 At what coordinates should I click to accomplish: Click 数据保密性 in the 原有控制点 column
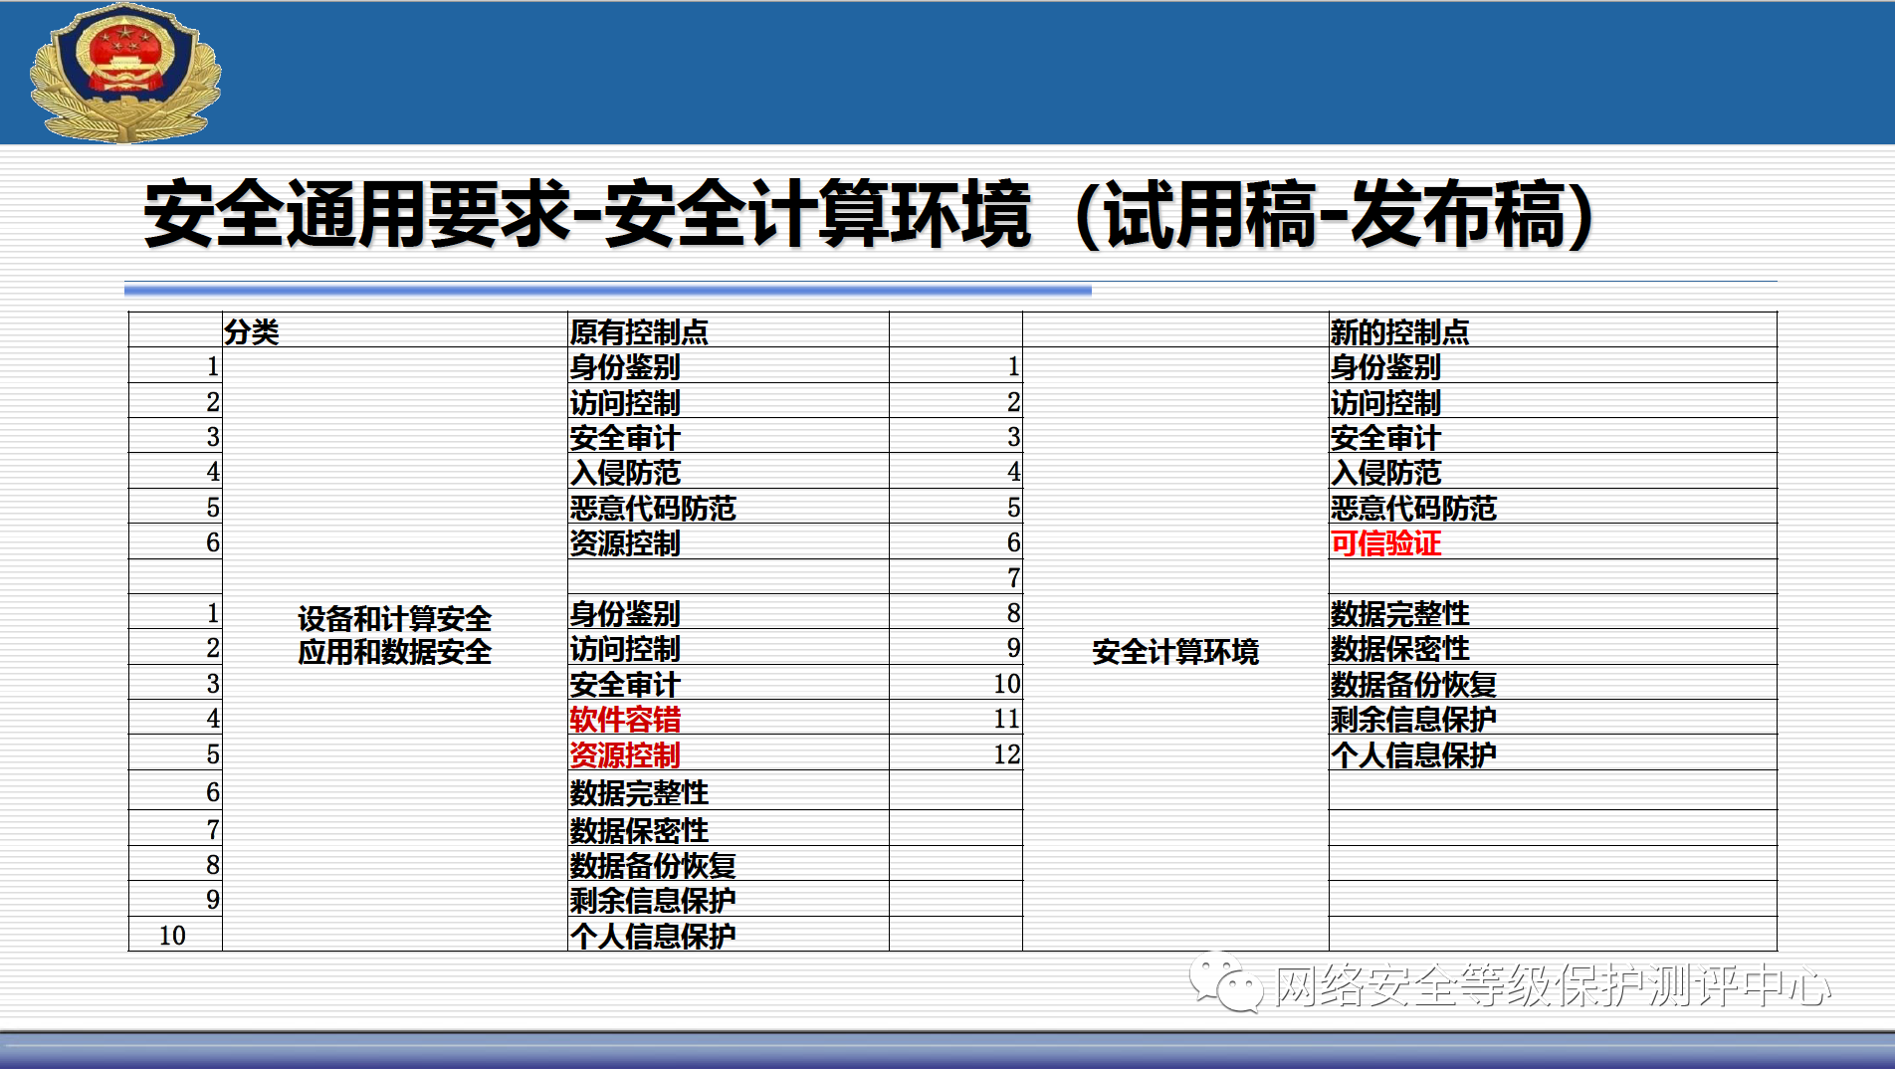[639, 829]
